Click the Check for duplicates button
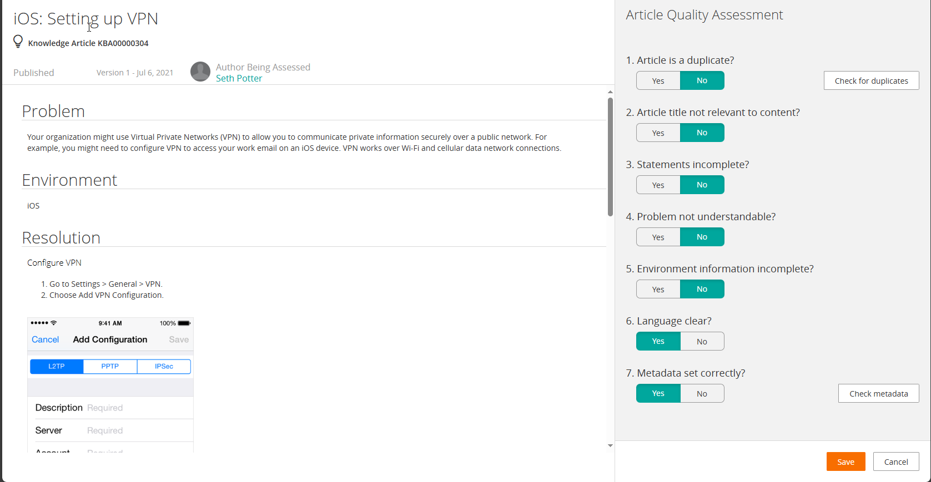The height and width of the screenshot is (482, 931). [871, 81]
